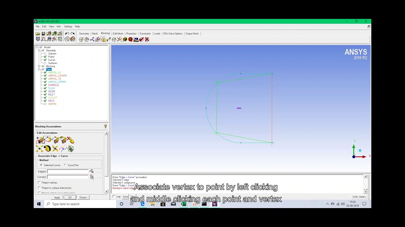Click the Delete Block red X icon

[x=147, y=39]
